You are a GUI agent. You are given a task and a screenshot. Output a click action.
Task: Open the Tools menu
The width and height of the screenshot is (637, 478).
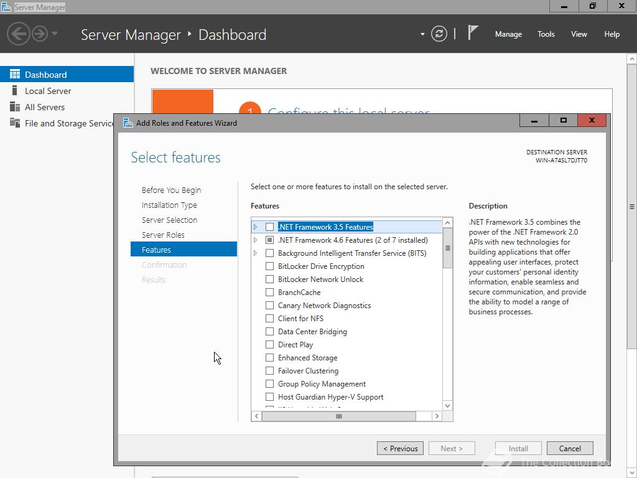546,34
